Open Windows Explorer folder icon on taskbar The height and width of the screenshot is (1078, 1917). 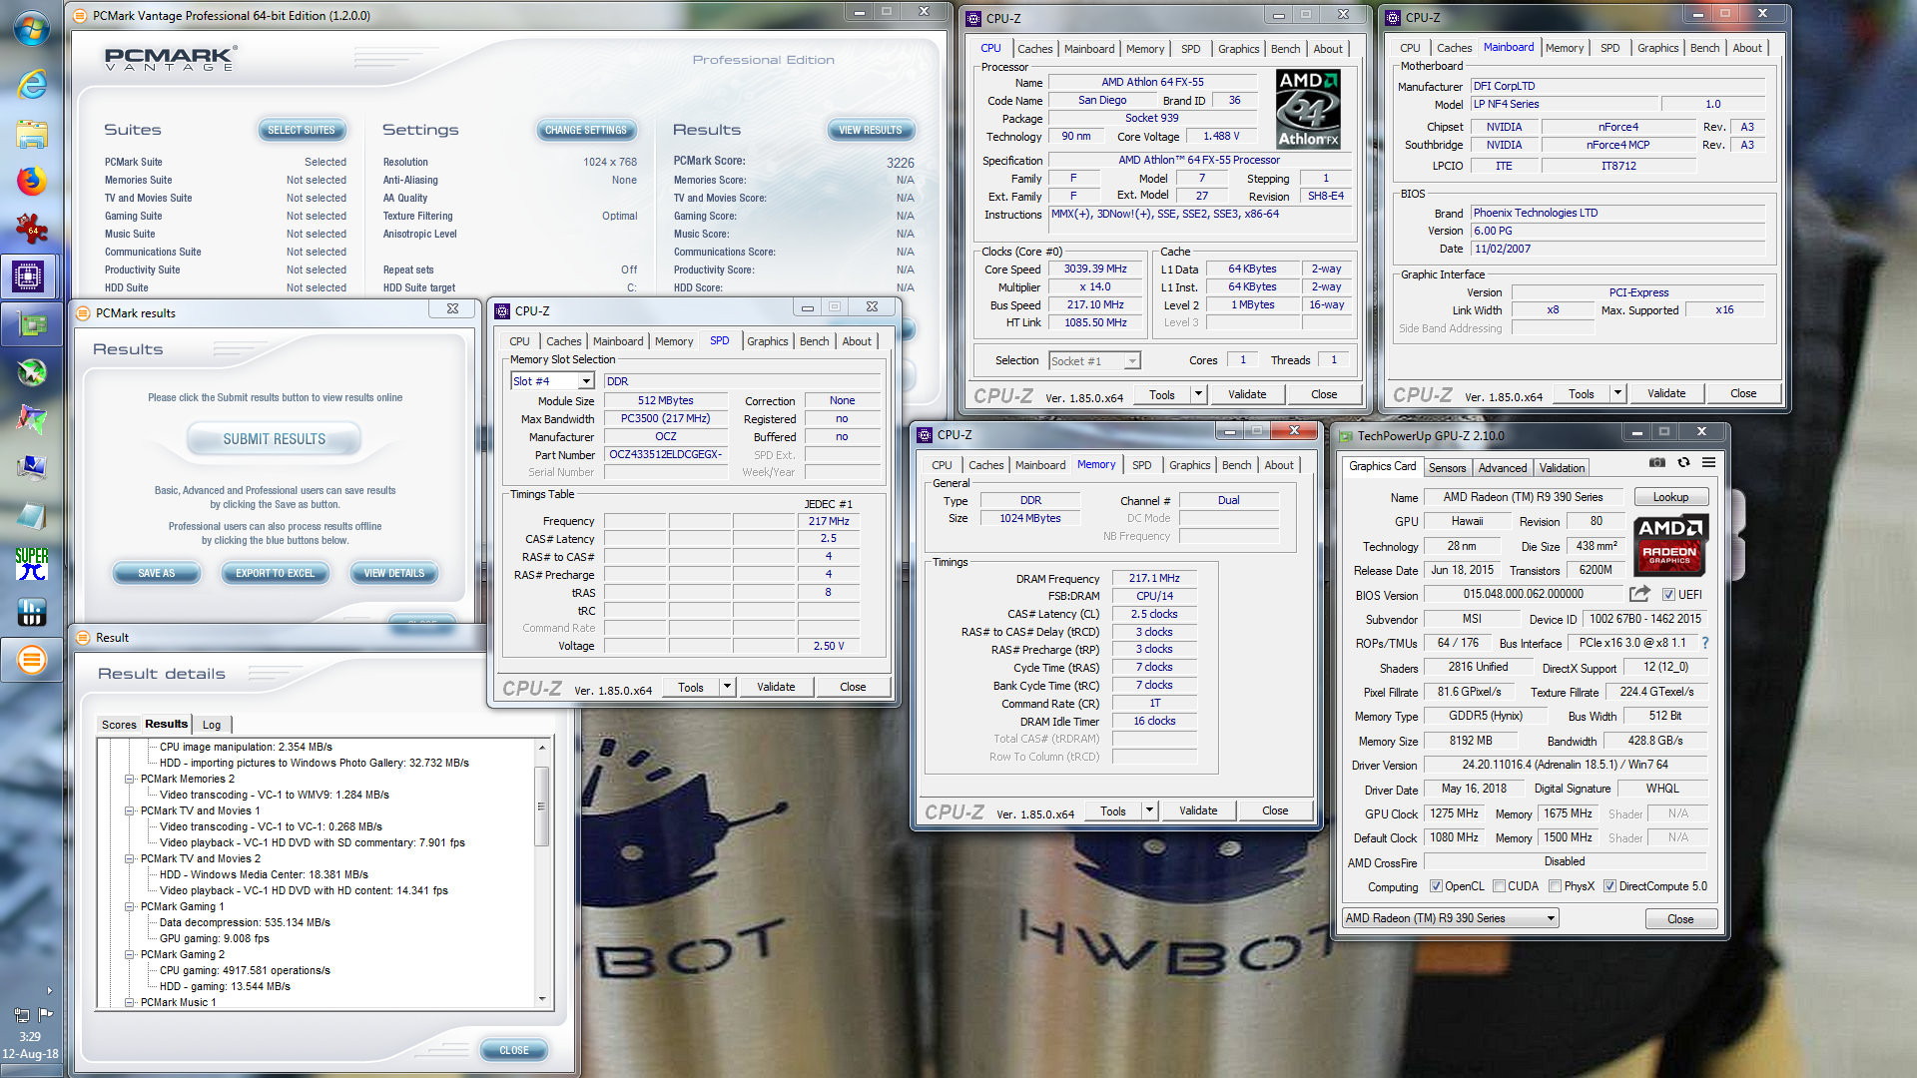(x=31, y=133)
